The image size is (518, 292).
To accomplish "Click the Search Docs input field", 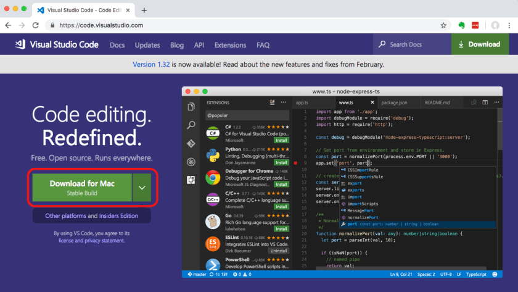I will pos(413,44).
